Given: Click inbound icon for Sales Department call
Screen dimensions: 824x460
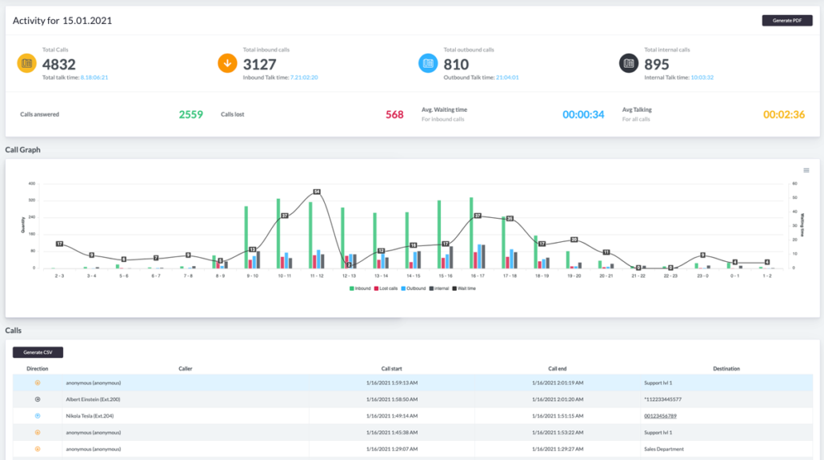Looking at the screenshot, I should point(38,449).
